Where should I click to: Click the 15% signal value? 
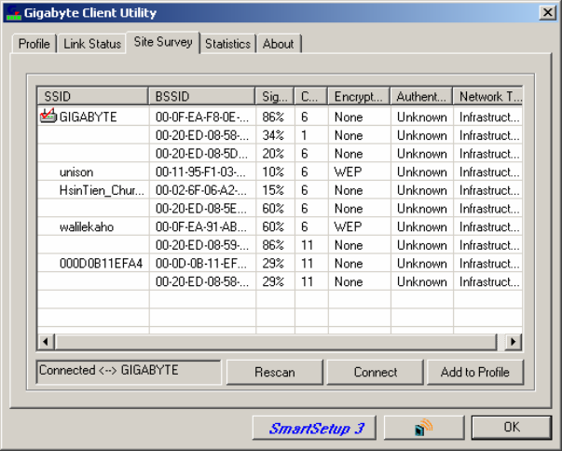coord(273,190)
